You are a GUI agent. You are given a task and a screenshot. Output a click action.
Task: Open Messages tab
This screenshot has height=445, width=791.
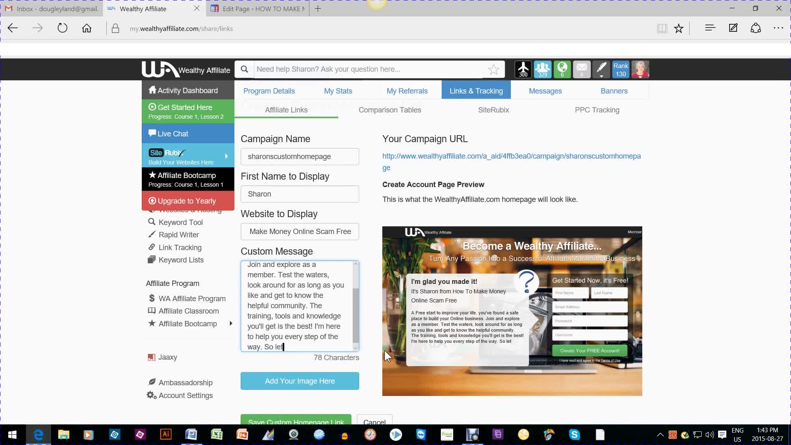(x=545, y=91)
